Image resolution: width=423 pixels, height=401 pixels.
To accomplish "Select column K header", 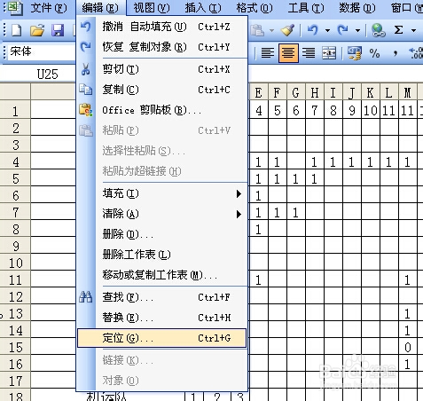I will [x=371, y=93].
